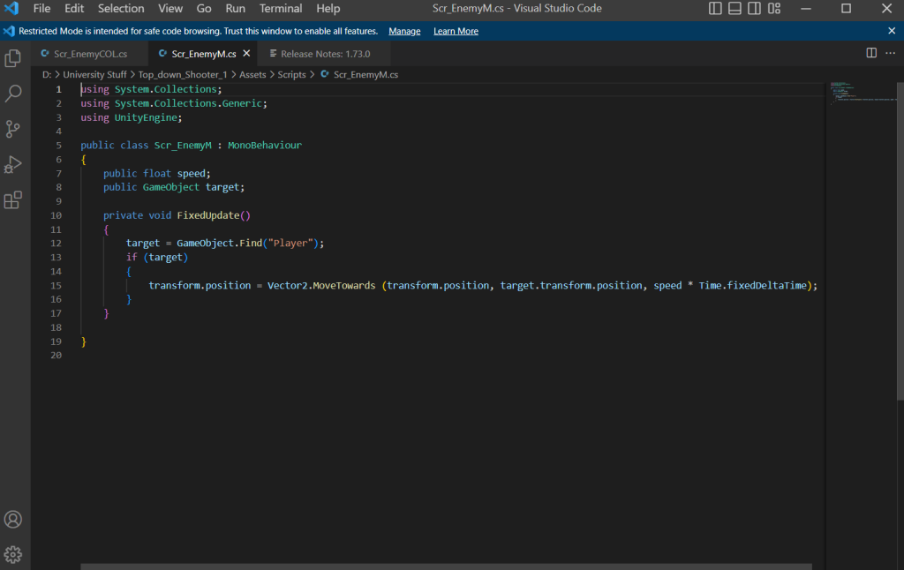Open the Run and Debug view

(x=13, y=165)
